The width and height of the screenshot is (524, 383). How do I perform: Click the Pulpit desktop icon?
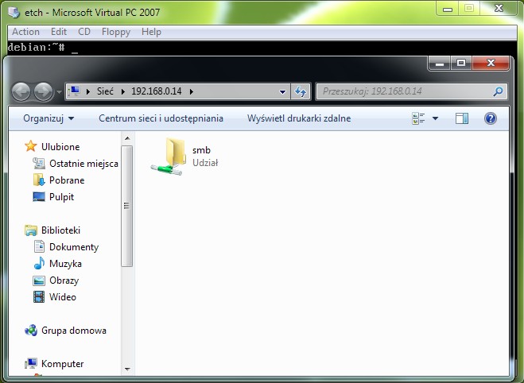tap(39, 197)
